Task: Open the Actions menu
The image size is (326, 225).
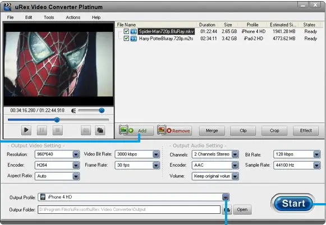Action: tap(73, 17)
